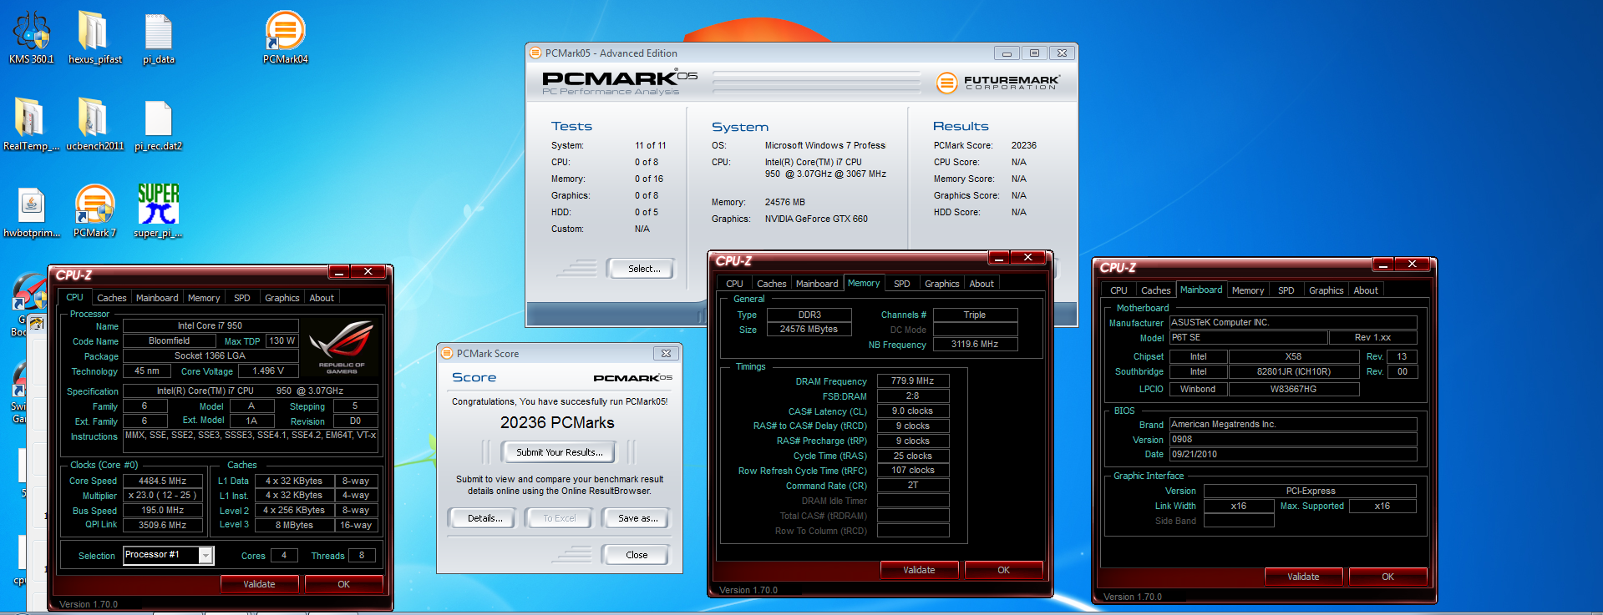Launch the PCMark04 shortcut
Viewport: 1603px width, 615px height.
pyautogui.click(x=285, y=38)
